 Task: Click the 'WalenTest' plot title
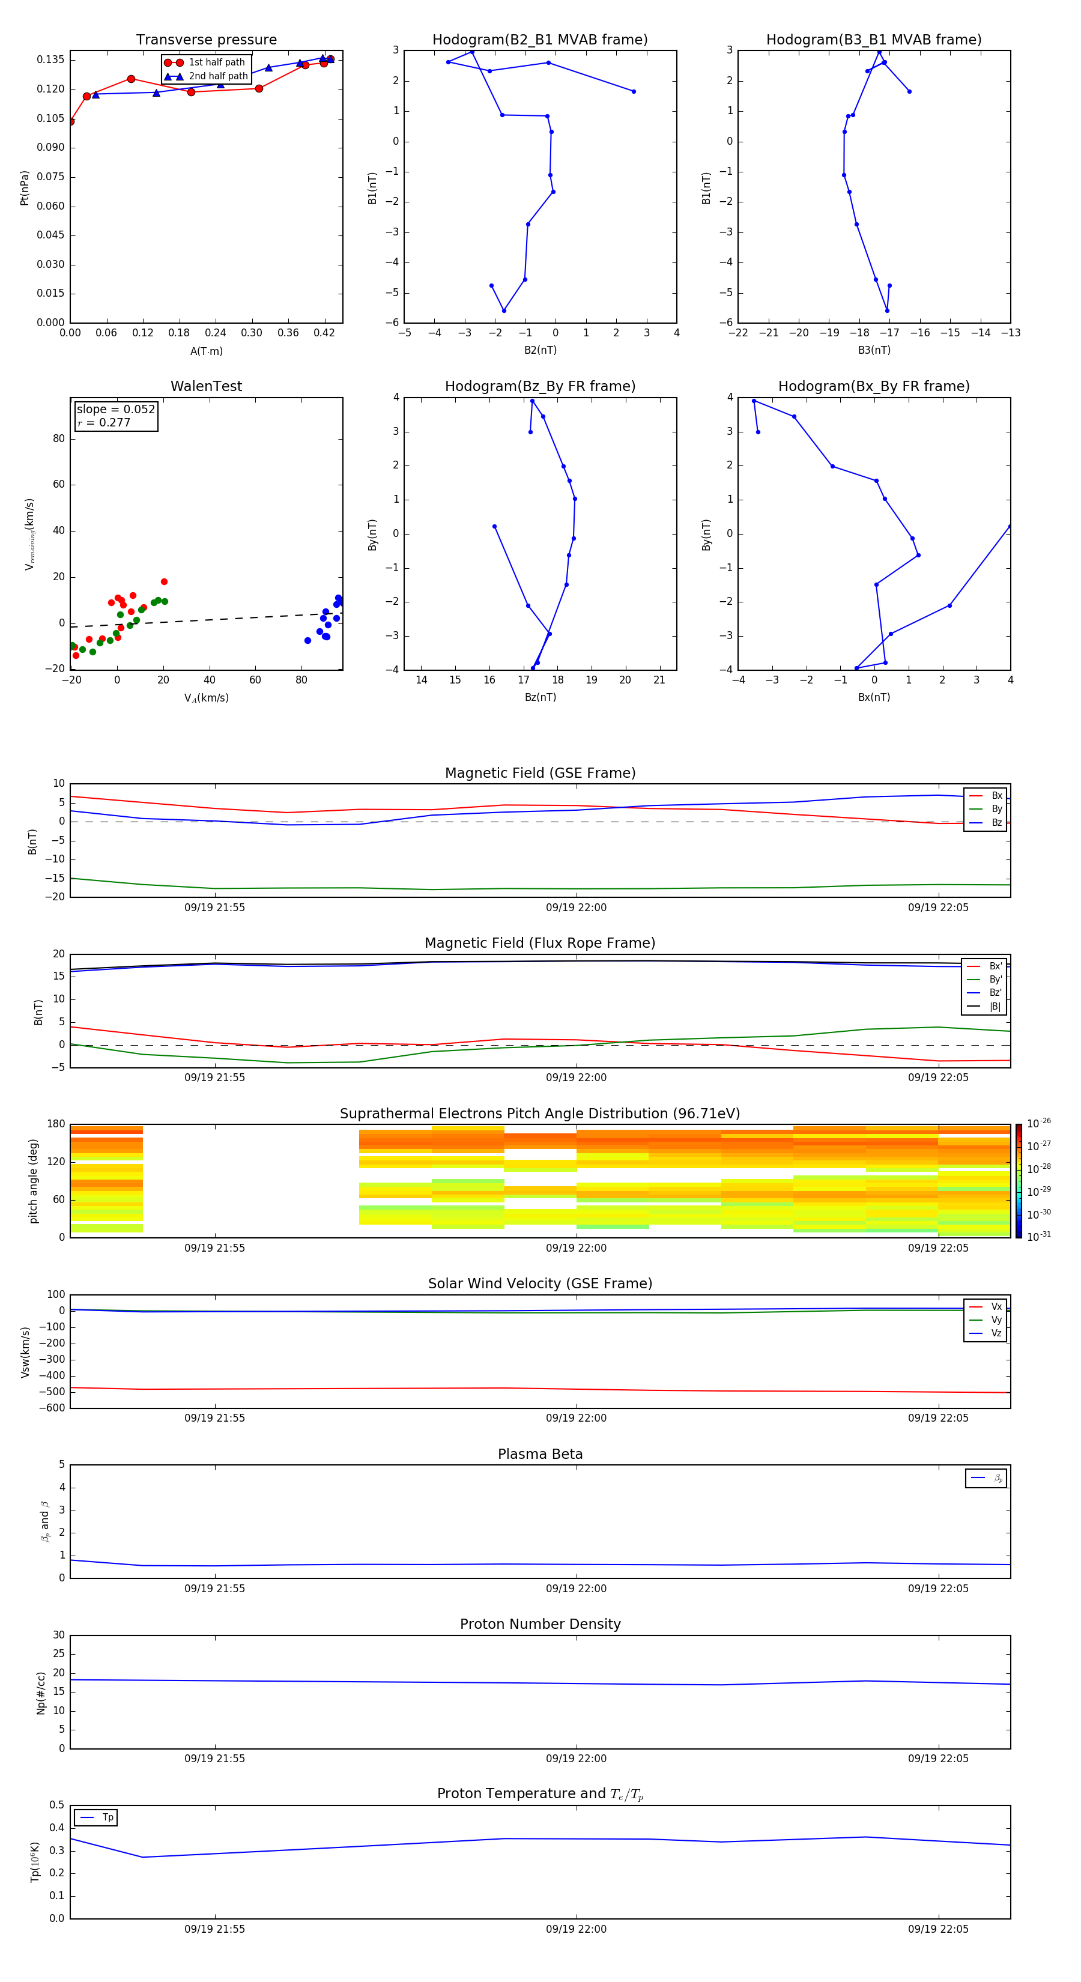tap(206, 386)
